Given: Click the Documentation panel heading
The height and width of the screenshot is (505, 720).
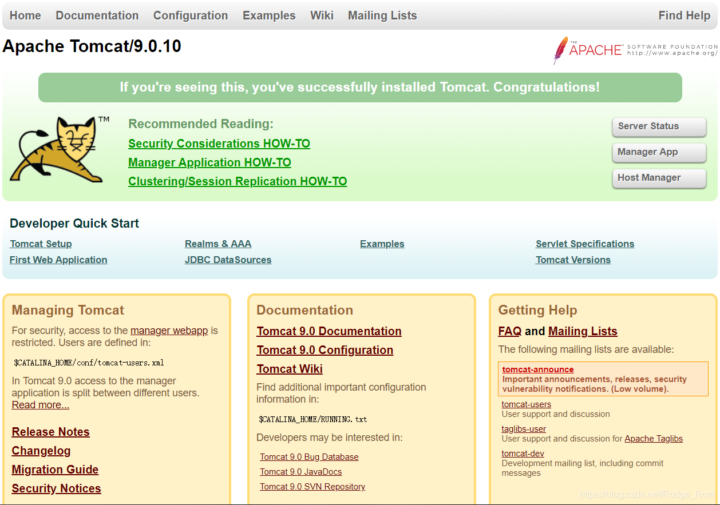Looking at the screenshot, I should coord(304,310).
